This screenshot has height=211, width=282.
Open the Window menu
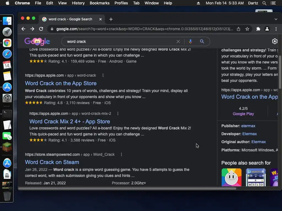tap(152, 3)
